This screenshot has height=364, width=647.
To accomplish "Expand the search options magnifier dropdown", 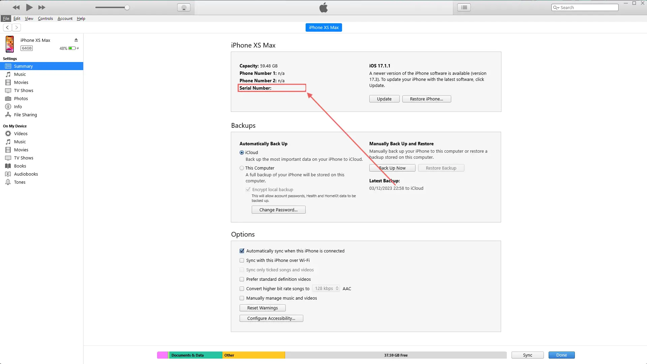I will 556,7.
